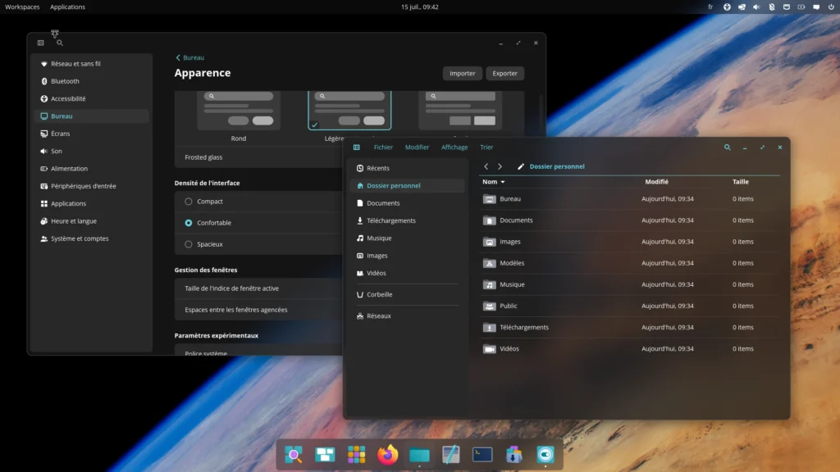Open the terminal from the dock
840x472 pixels.
coord(482,454)
